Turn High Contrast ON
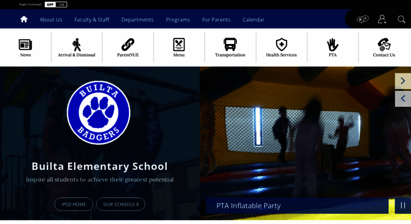Screen dimensions: 411x224 click(61, 4)
